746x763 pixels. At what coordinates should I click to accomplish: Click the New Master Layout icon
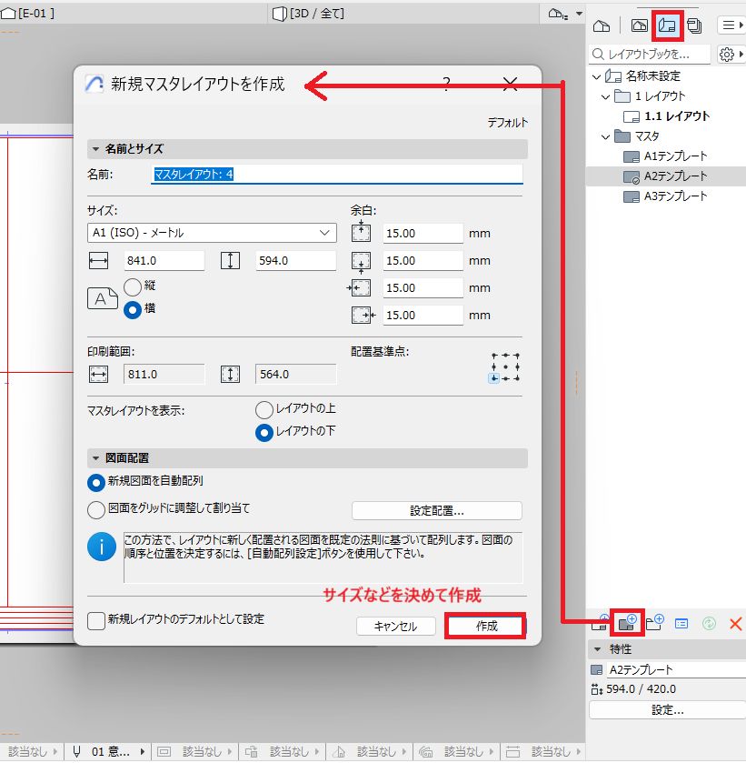(x=627, y=622)
